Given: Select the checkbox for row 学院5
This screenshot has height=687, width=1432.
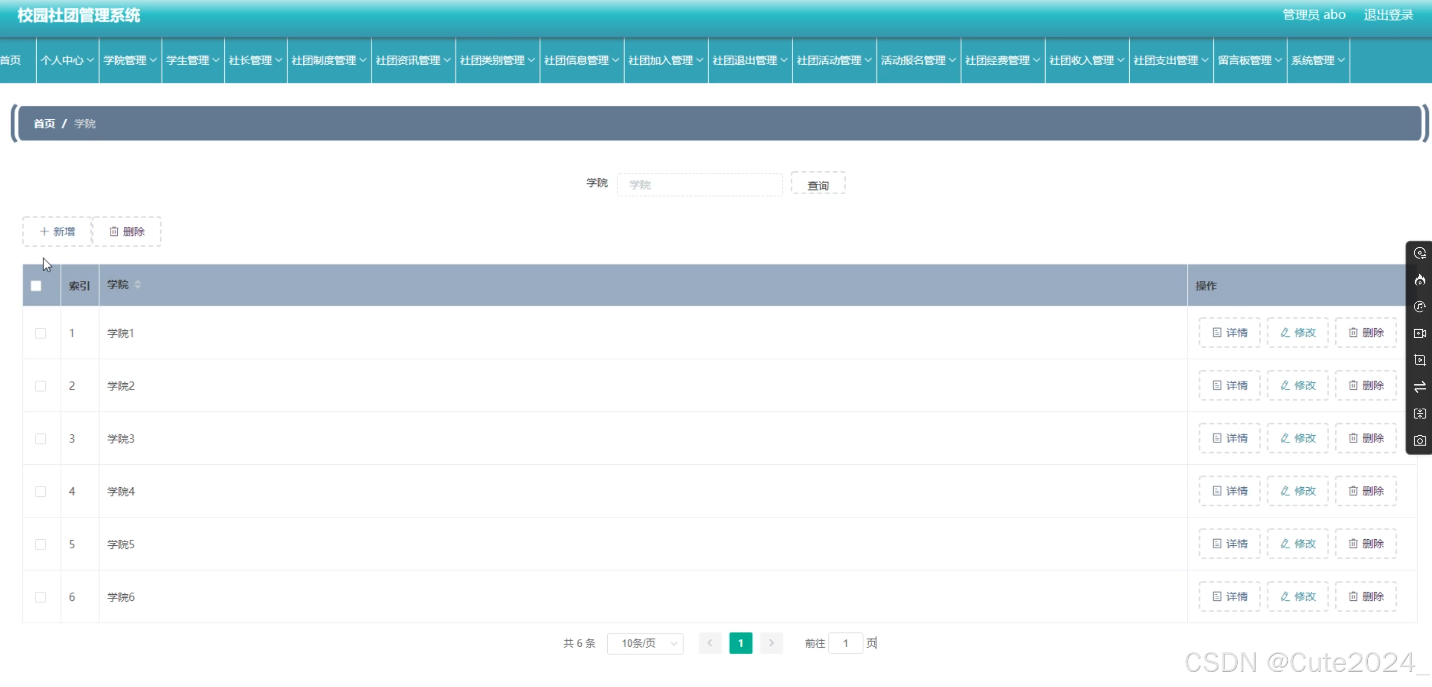Looking at the screenshot, I should pyautogui.click(x=40, y=544).
